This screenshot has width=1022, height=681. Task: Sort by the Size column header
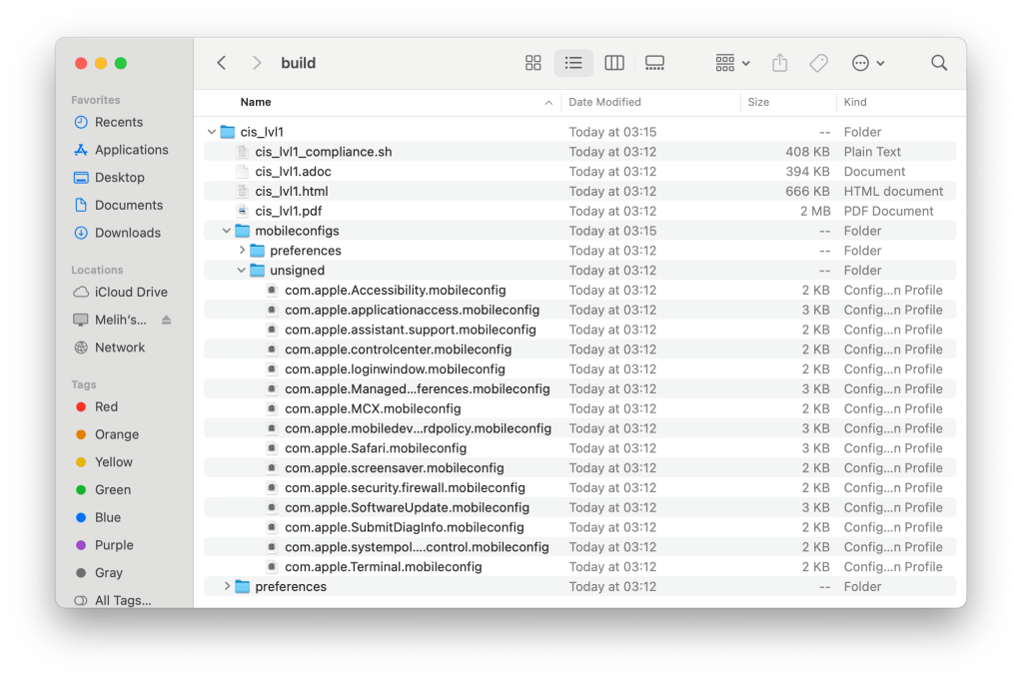point(759,102)
